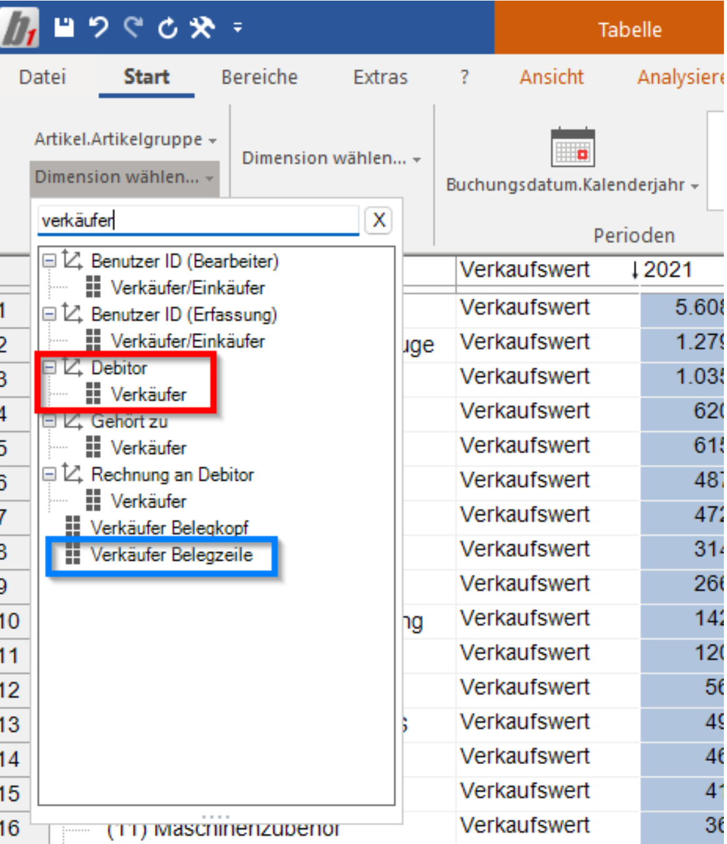727x844 pixels.
Task: Choose the Verkäufer Belegzeile dimension
Action: [172, 554]
